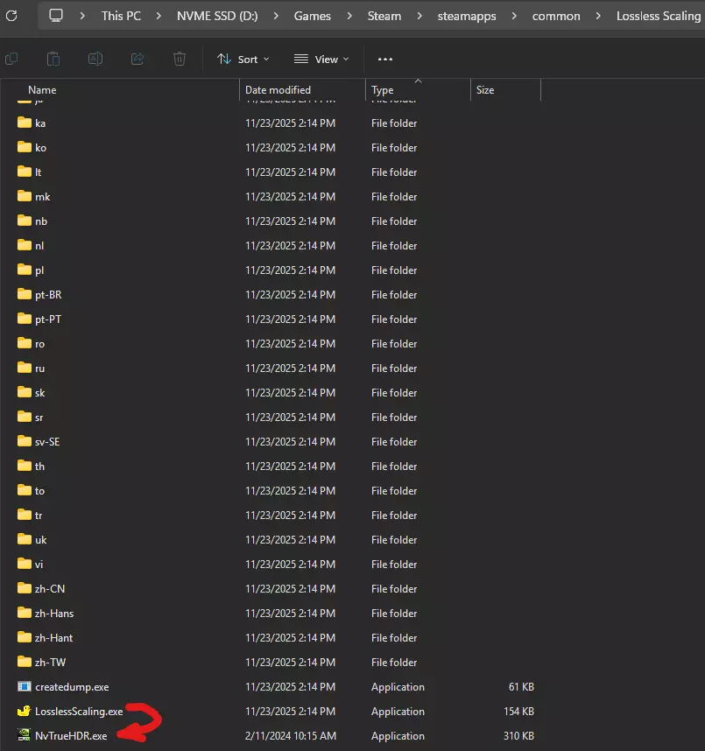Select the LosslessScaling.exe duck icon
Screen dimensions: 705x751
[24, 711]
